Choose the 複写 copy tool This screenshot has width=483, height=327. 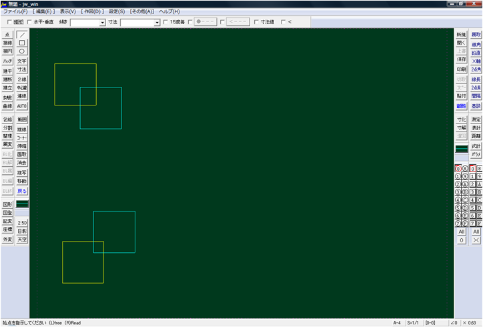(22, 172)
